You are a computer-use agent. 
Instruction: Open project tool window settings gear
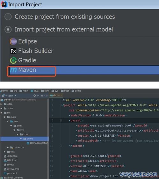42,96
